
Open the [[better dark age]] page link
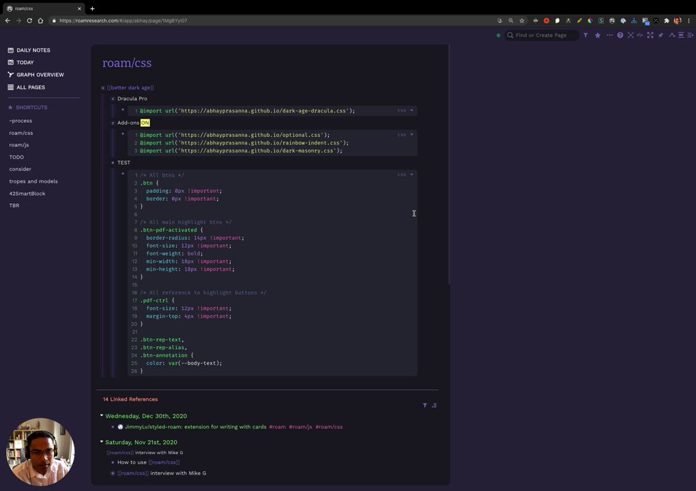click(x=130, y=88)
